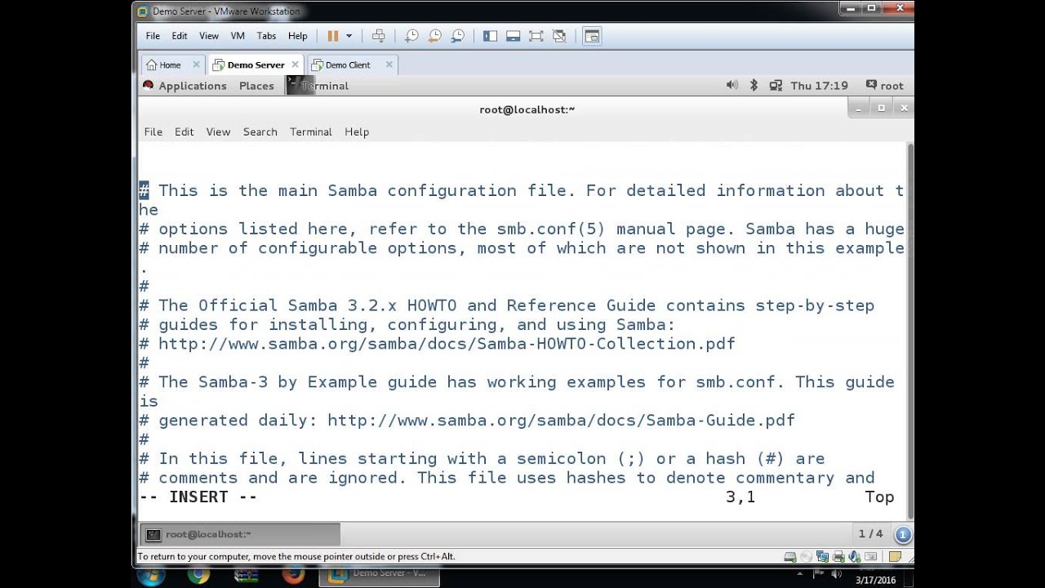Image resolution: width=1045 pixels, height=588 pixels.
Task: Click the cursor position '3,1' in vim
Action: 740,497
